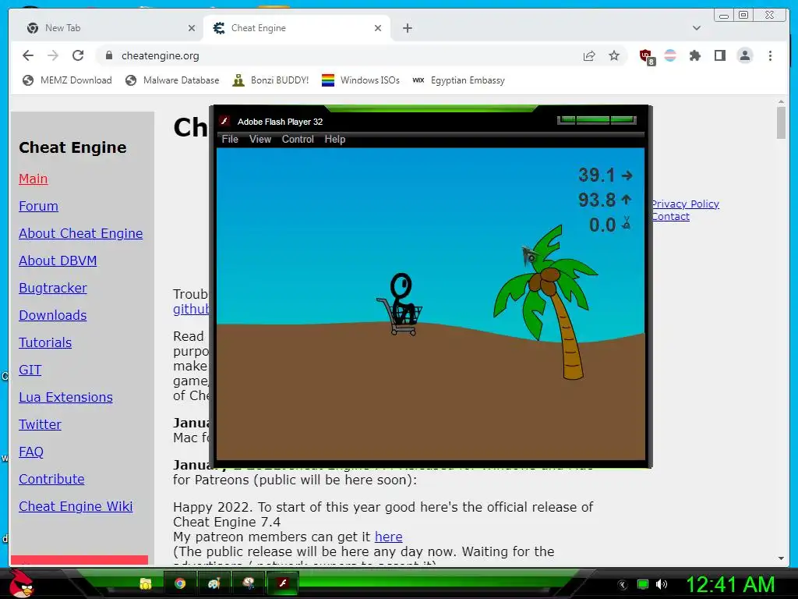Open the uBlock Origin extension icon
The width and height of the screenshot is (798, 599).
click(x=646, y=56)
